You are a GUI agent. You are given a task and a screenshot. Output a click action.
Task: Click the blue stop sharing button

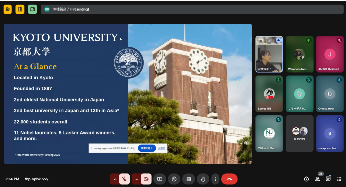click(147, 148)
